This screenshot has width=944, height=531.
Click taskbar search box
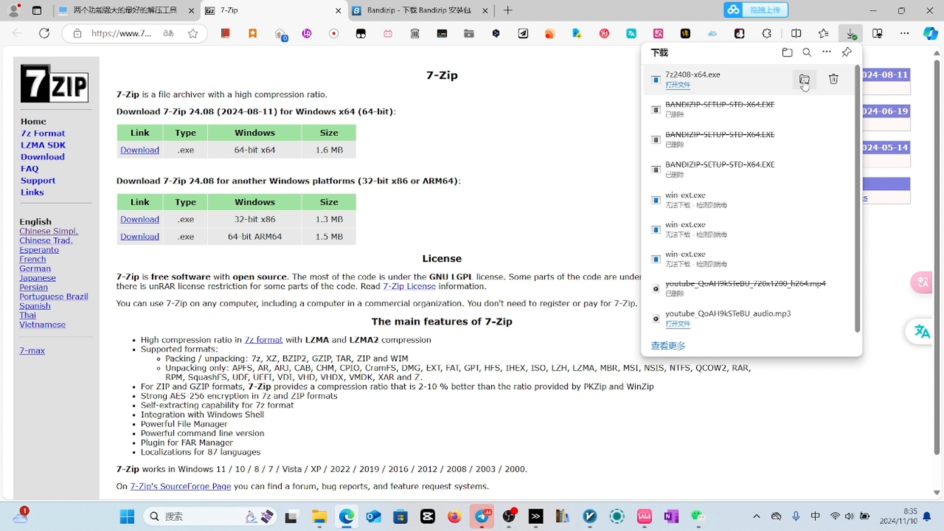(209, 516)
